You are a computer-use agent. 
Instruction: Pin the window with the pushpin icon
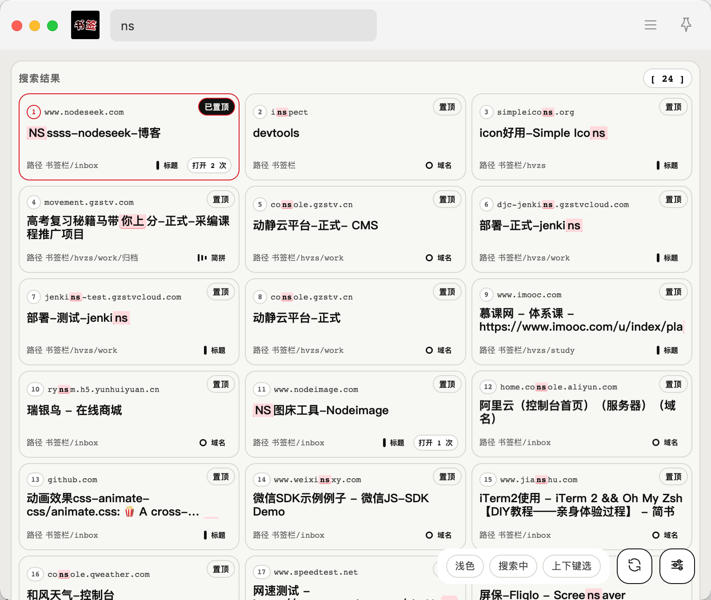coord(686,25)
